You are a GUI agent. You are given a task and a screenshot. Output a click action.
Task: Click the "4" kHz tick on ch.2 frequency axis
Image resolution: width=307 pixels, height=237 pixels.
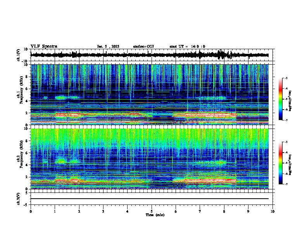coord(27,165)
